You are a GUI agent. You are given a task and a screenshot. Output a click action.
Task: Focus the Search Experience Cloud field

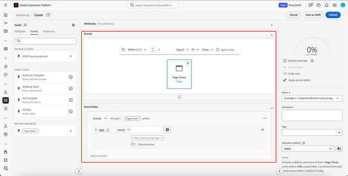(153, 5)
